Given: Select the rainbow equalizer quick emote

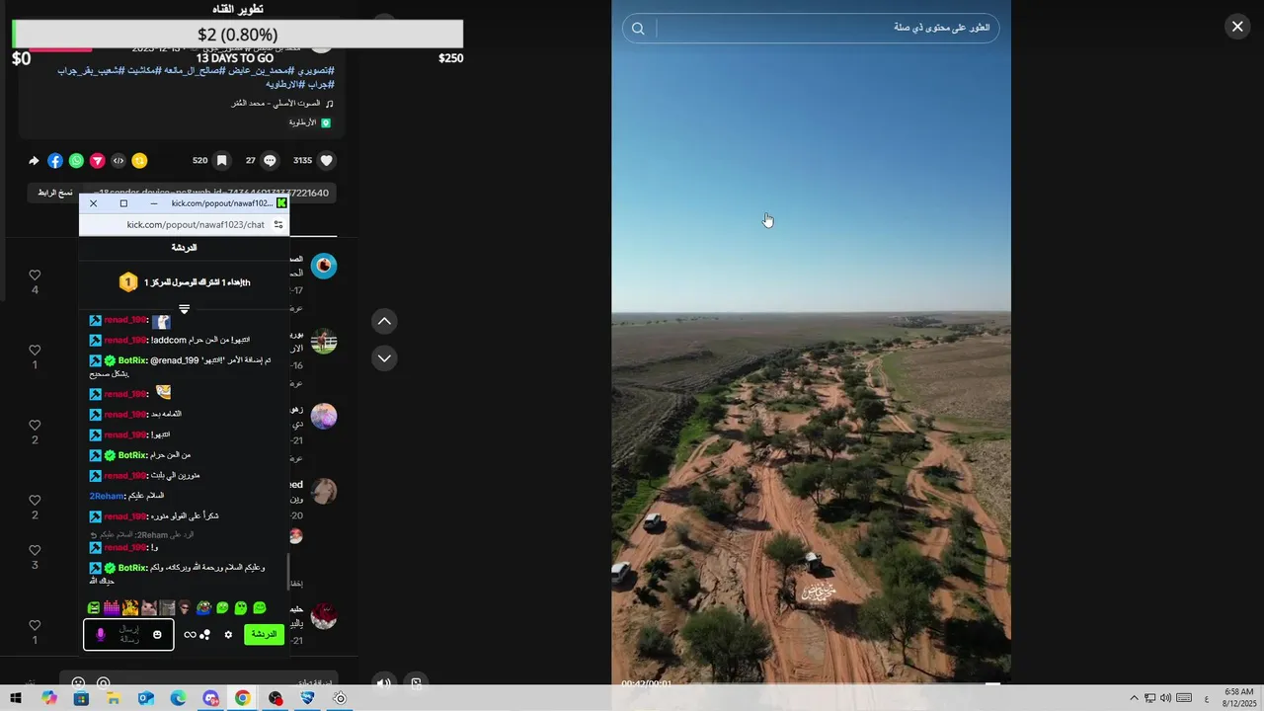Looking at the screenshot, I should [112, 608].
